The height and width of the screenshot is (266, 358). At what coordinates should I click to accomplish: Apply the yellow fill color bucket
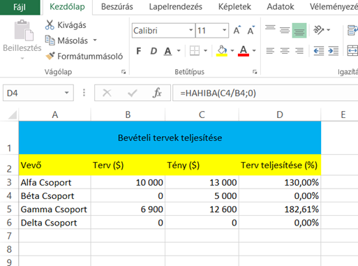click(x=222, y=50)
